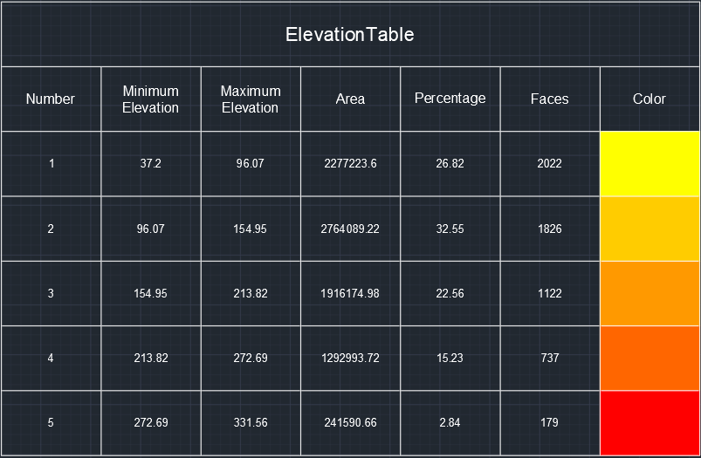Click the faces count 737
Viewport: 701px width, 458px height.
pos(549,359)
